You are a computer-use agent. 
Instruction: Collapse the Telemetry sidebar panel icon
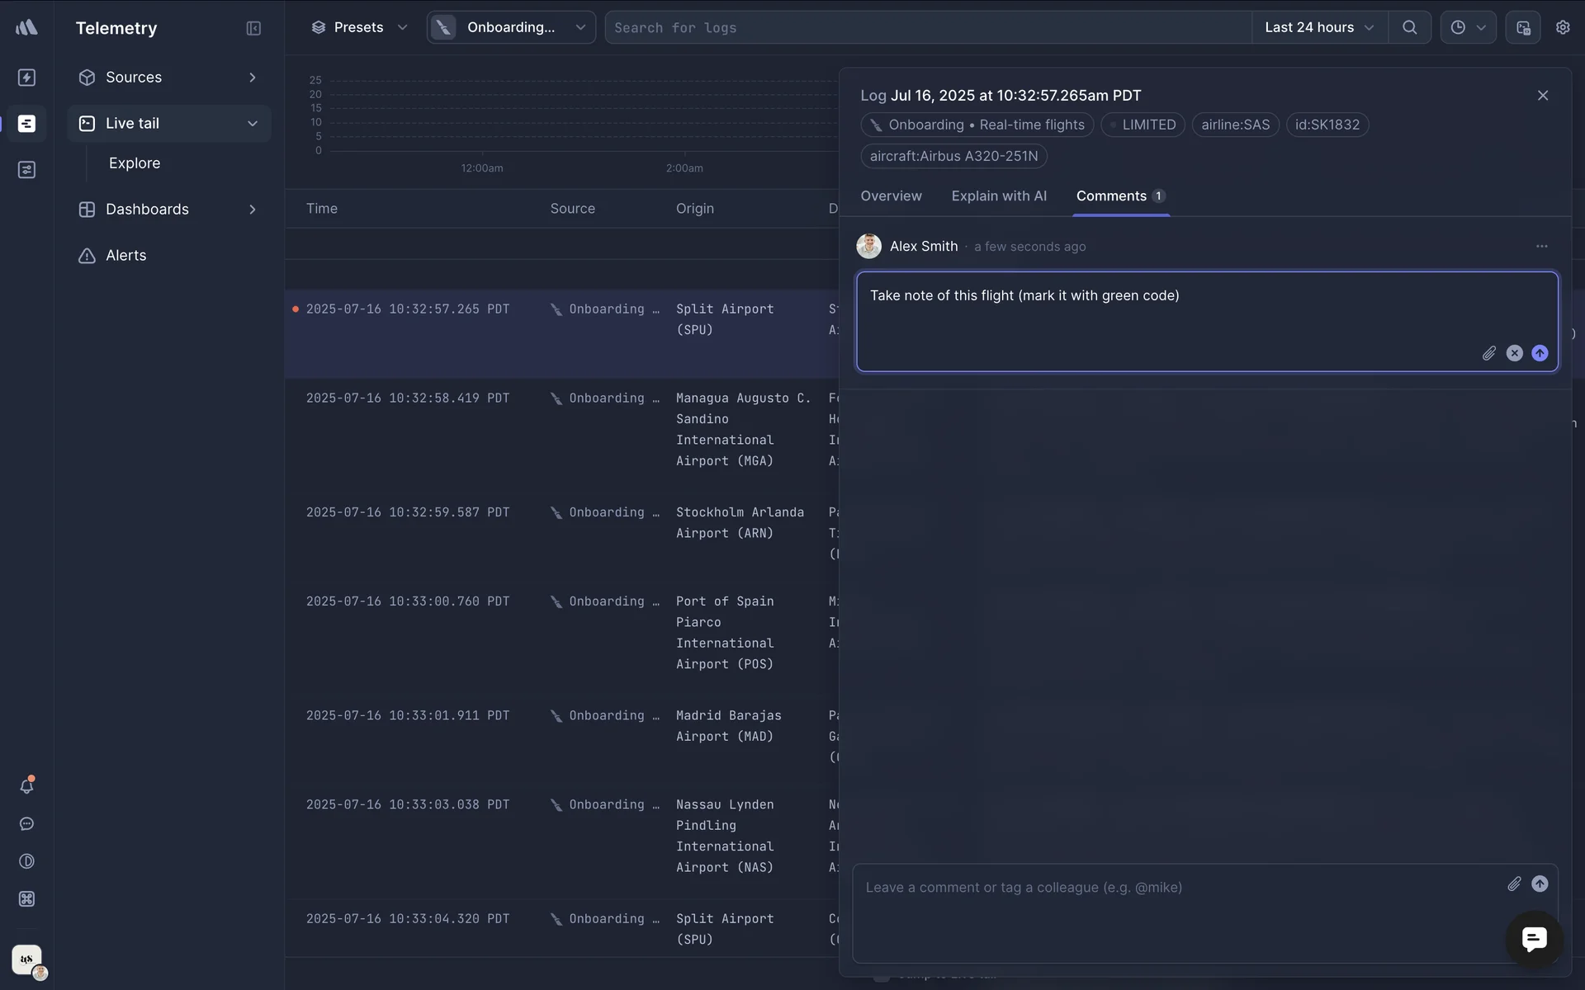tap(253, 28)
